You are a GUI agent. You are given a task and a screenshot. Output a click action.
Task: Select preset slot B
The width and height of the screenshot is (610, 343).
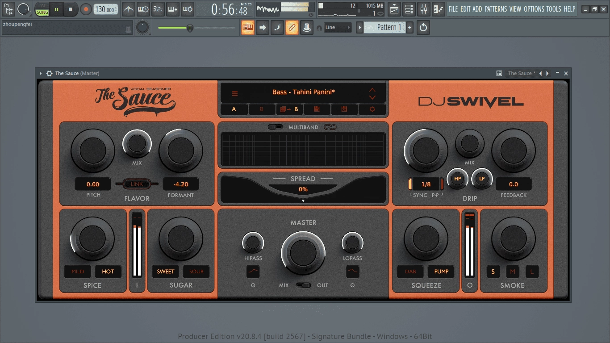[262, 109]
